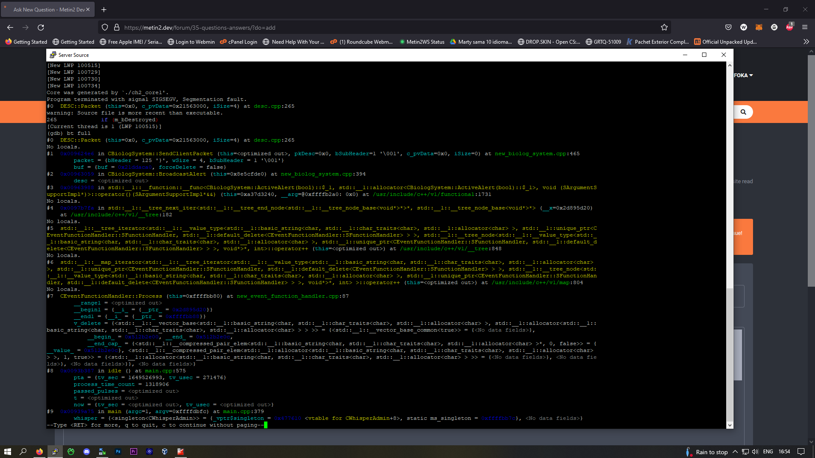The height and width of the screenshot is (458, 815).
Task: Click the PuTTY icon in taskbar
Action: click(x=55, y=452)
